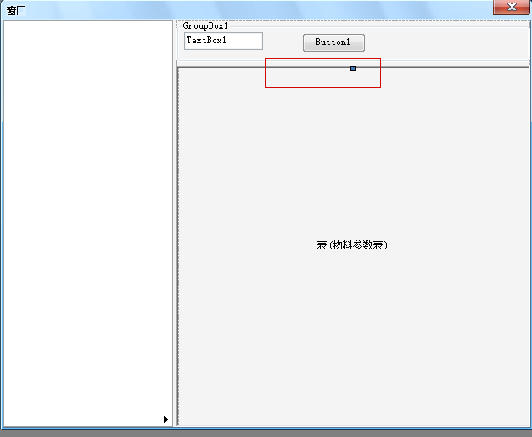Click the black arrow in left panel
The height and width of the screenshot is (437, 532).
click(165, 419)
